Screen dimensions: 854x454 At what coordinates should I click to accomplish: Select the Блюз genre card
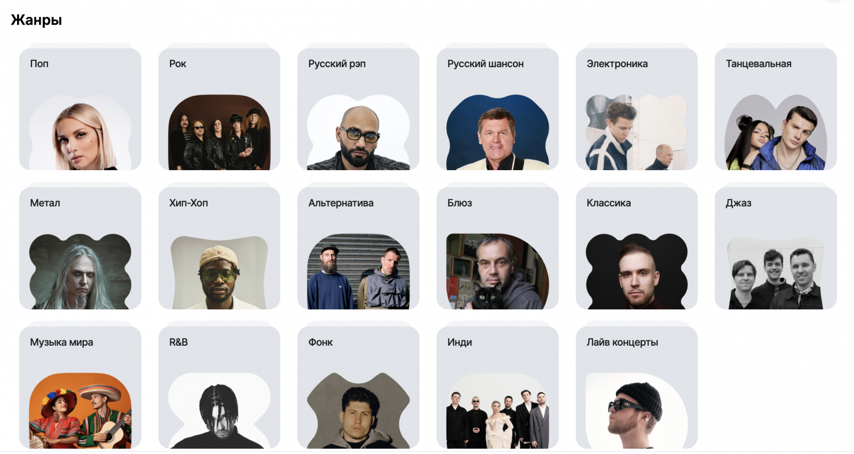point(497,248)
